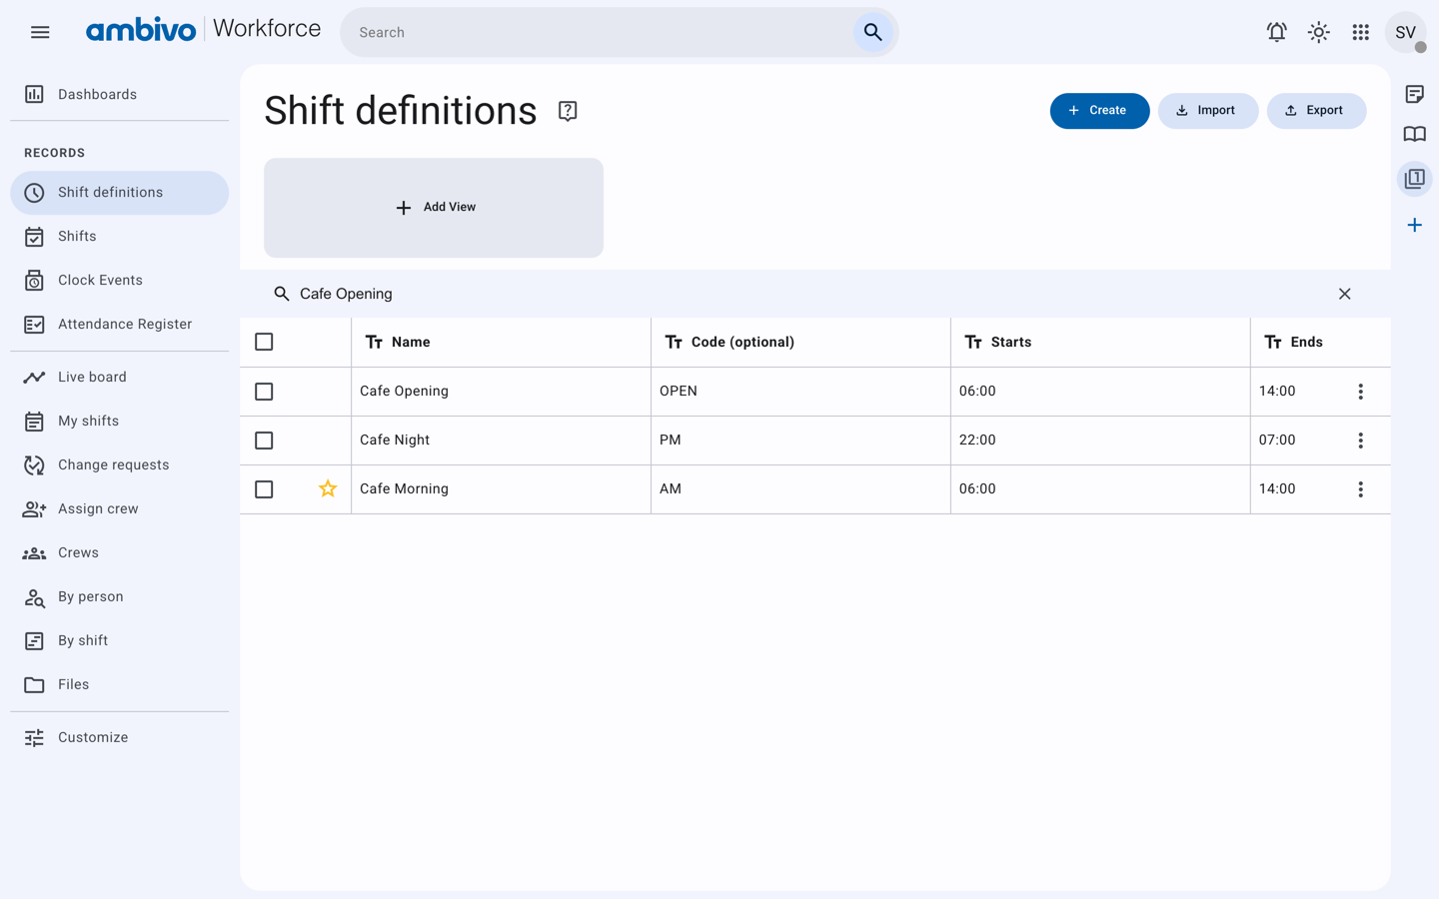This screenshot has width=1439, height=899.
Task: Open the numbered pages icon on right rail
Action: [x=1415, y=179]
